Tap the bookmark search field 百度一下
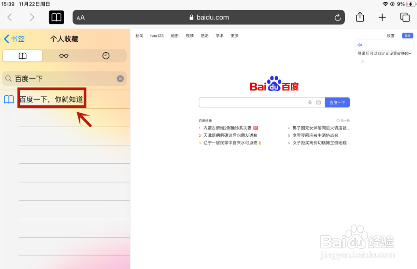 (64, 79)
